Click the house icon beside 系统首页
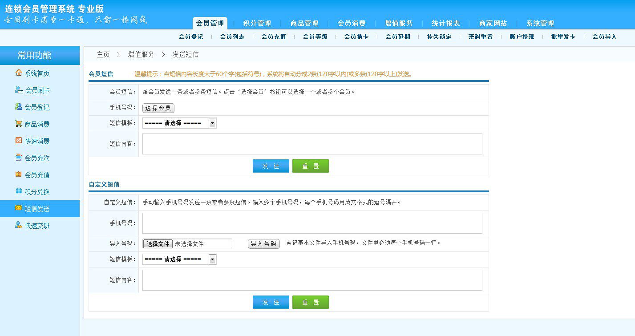635x336 pixels. [19, 73]
